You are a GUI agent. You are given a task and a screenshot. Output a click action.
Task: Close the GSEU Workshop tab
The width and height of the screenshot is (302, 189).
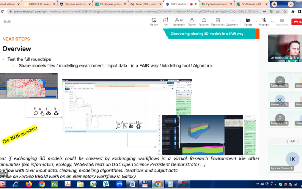point(196,4)
